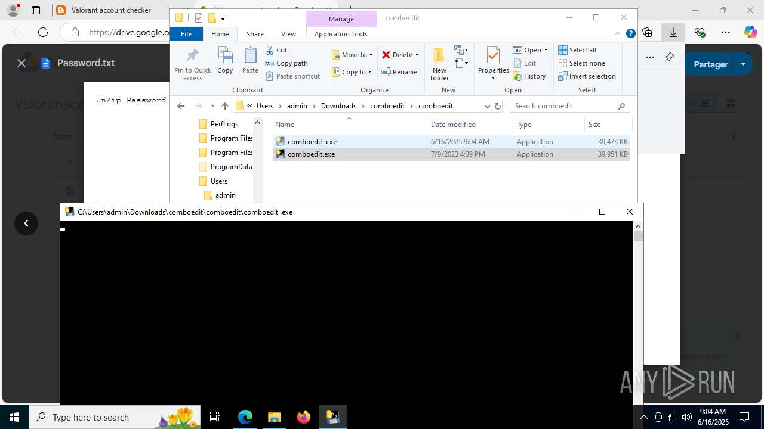764x429 pixels.
Task: Click Rename in the Organize group
Action: coord(399,72)
